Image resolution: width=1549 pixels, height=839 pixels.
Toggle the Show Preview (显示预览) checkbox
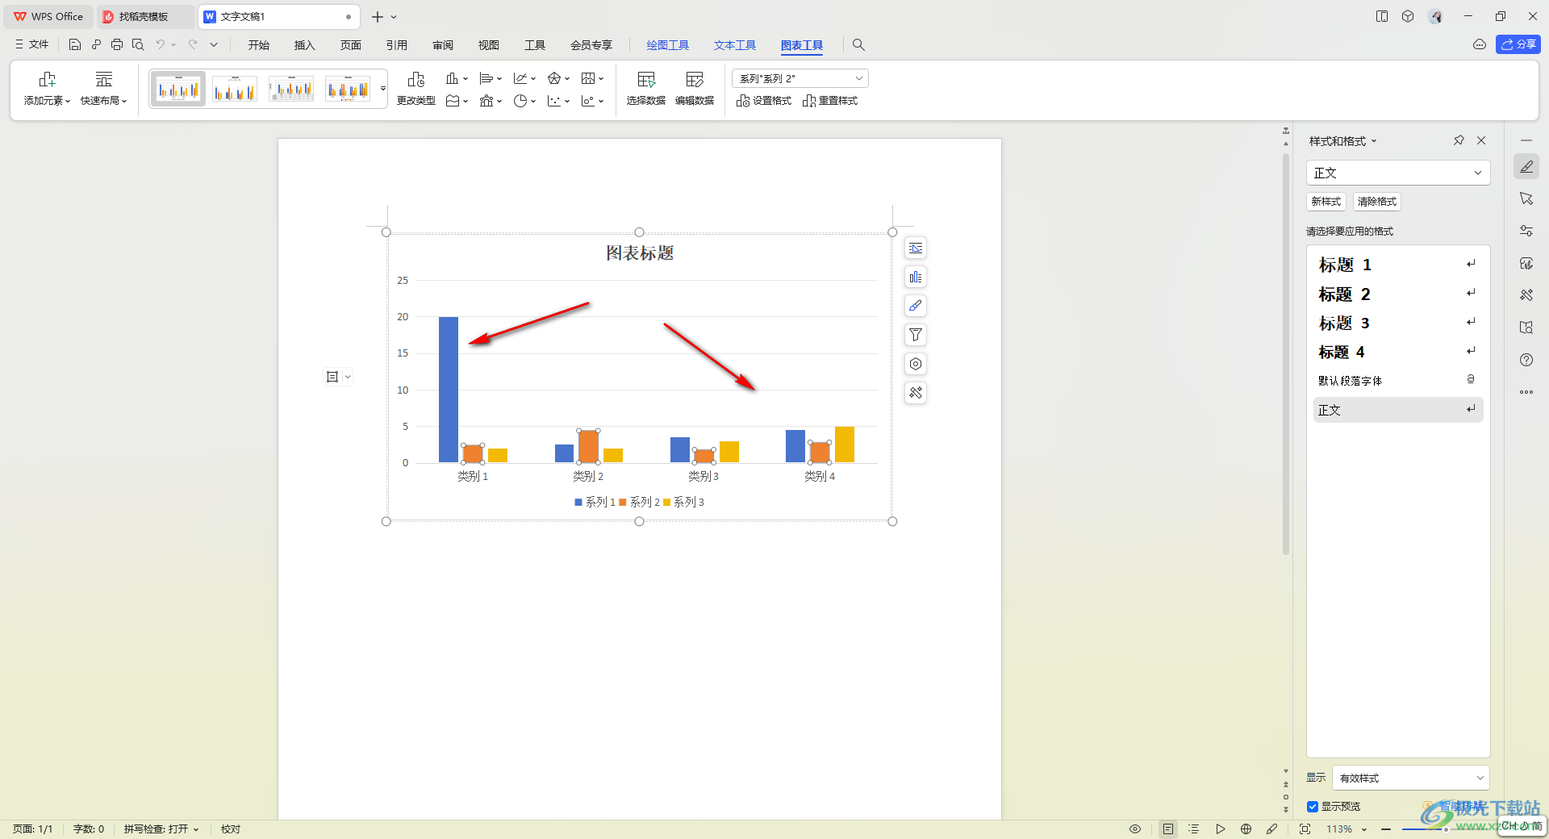(1313, 807)
